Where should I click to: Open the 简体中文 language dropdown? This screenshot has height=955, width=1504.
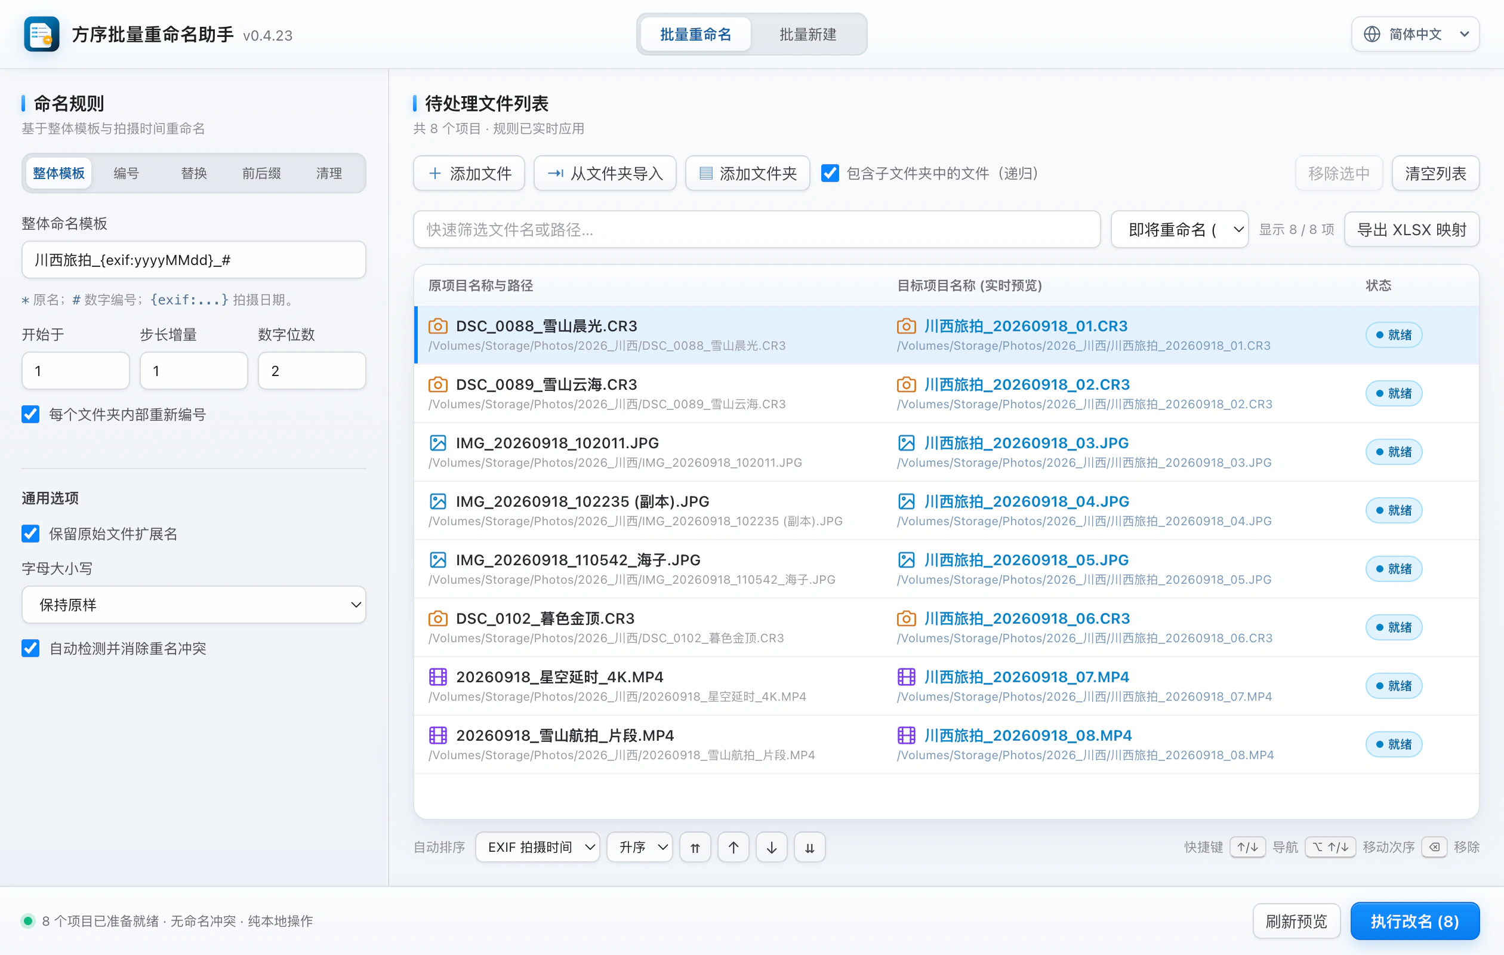pyautogui.click(x=1415, y=35)
